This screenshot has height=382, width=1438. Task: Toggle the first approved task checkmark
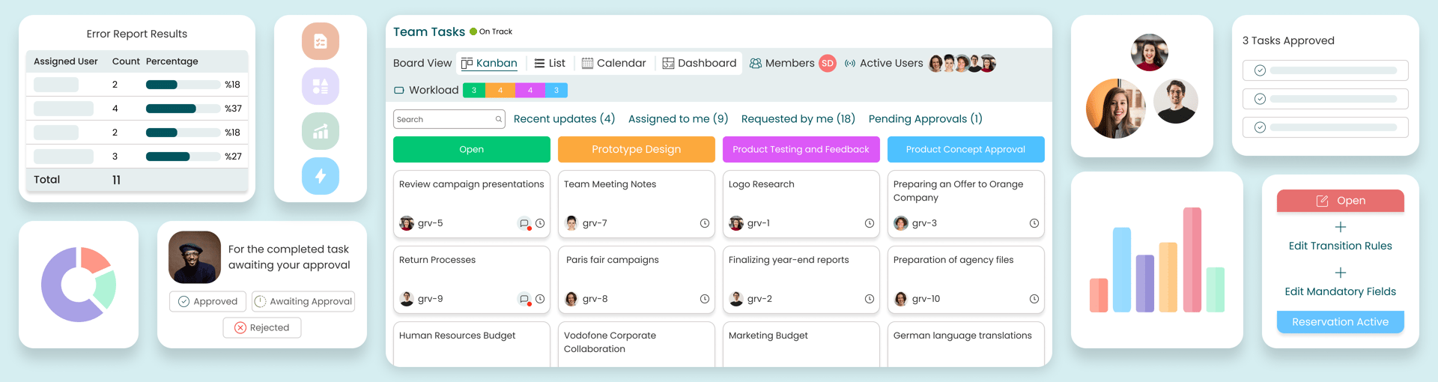click(x=1260, y=70)
